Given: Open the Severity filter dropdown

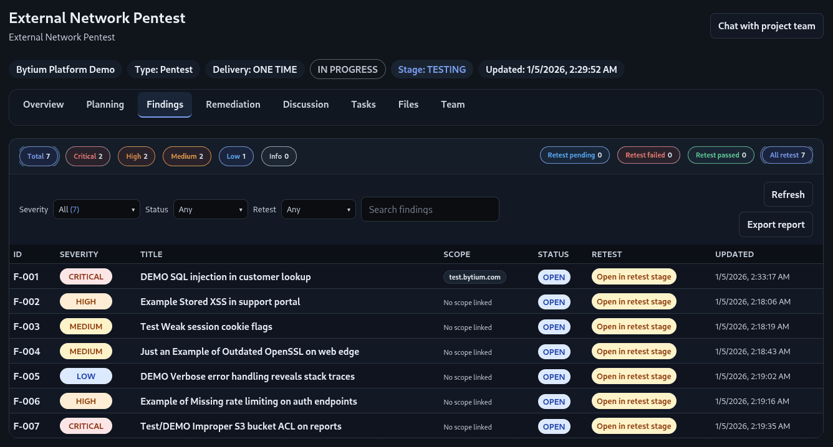Looking at the screenshot, I should [x=96, y=209].
